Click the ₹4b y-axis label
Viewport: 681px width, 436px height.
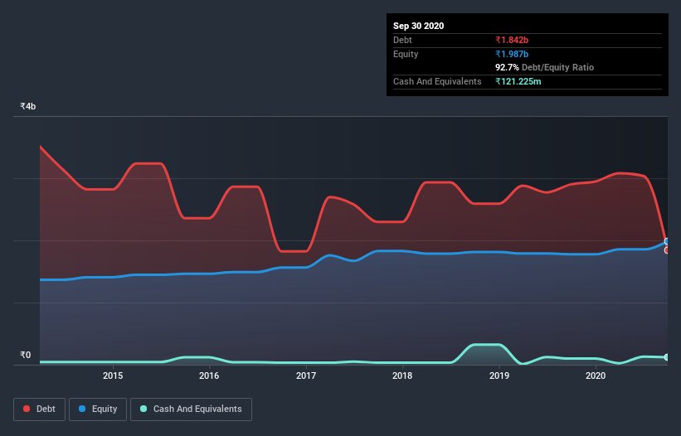tap(28, 106)
